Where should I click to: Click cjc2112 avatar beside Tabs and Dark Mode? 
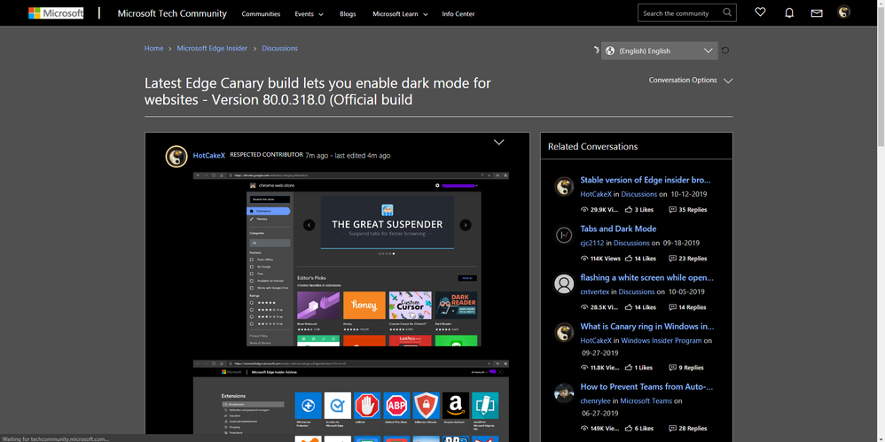(564, 235)
